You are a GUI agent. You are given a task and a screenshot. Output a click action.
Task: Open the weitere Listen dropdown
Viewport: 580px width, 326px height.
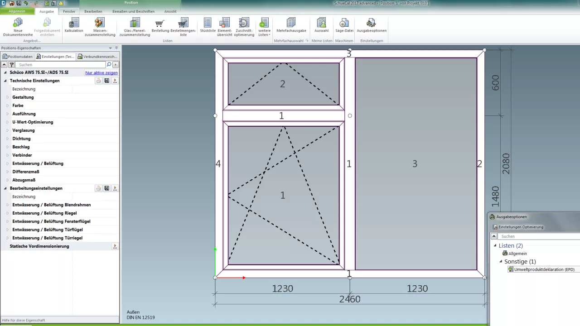coord(264,26)
